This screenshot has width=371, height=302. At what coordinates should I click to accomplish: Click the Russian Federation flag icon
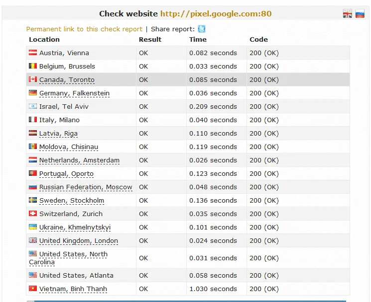pos(33,187)
